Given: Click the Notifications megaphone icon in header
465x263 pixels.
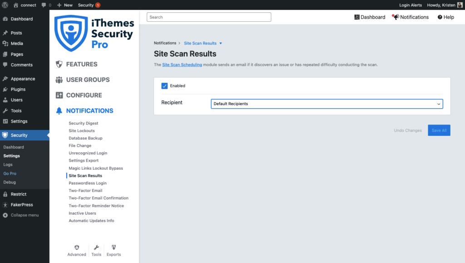Looking at the screenshot, I should (396, 17).
